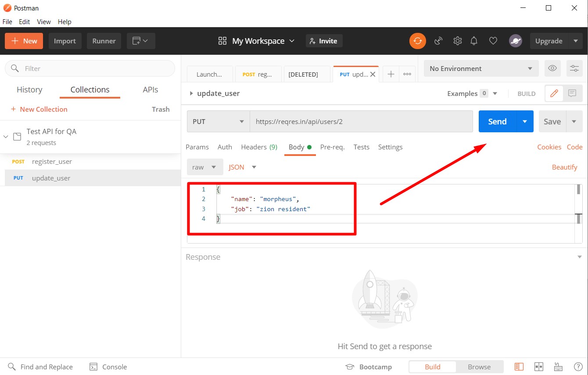Select the register_user POST request

coord(52,161)
